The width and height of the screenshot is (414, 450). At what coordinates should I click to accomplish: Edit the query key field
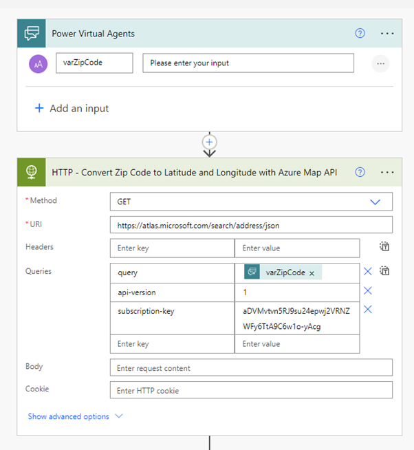pyautogui.click(x=172, y=272)
